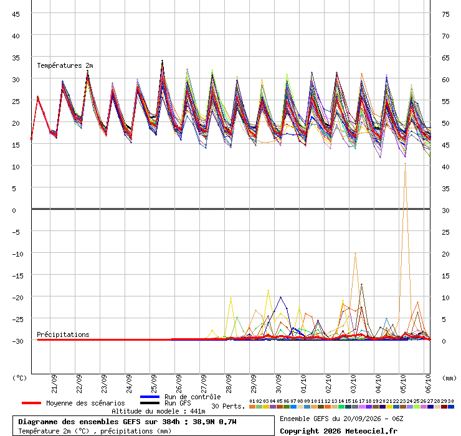This screenshot has height=436, width=461.
Task: Select the blue perturbation 07 legend swatch
Action: click(293, 407)
